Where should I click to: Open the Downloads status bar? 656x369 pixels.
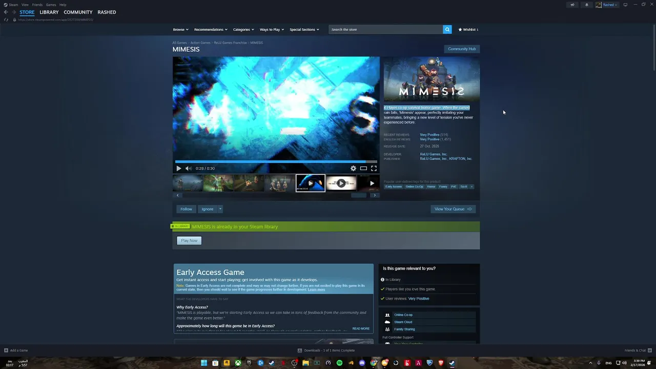326,351
